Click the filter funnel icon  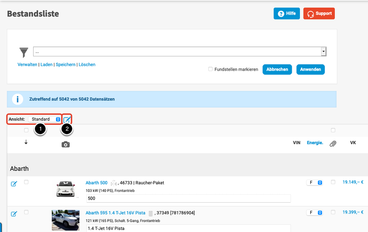pos(24,53)
